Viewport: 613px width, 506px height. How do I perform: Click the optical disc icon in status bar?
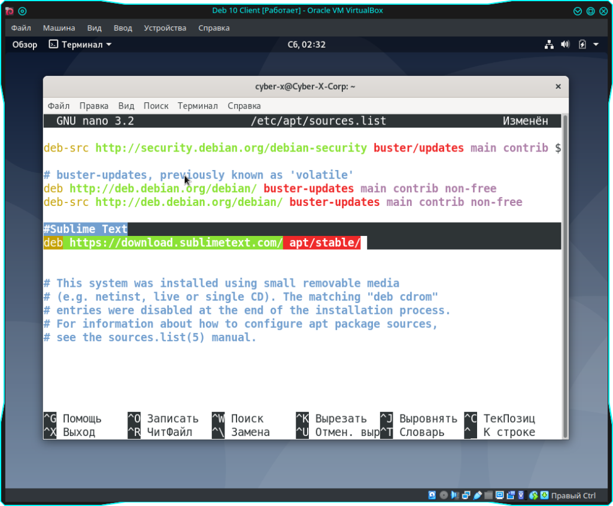(x=444, y=495)
